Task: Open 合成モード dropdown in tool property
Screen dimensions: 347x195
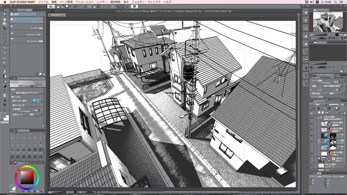Action: pyautogui.click(x=33, y=115)
